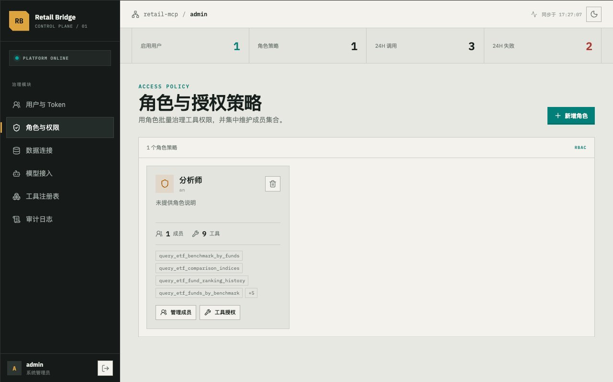Click the breadcrumb network tree icon

[135, 14]
